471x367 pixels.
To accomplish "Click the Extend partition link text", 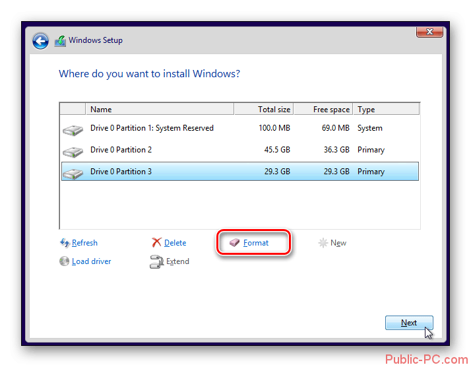I will 177,261.
